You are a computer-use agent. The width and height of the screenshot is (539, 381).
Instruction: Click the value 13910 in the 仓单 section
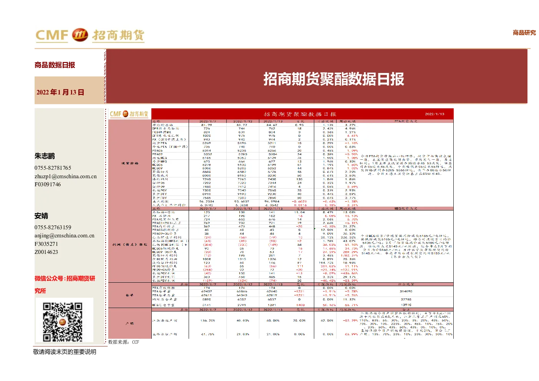pyautogui.click(x=406, y=305)
